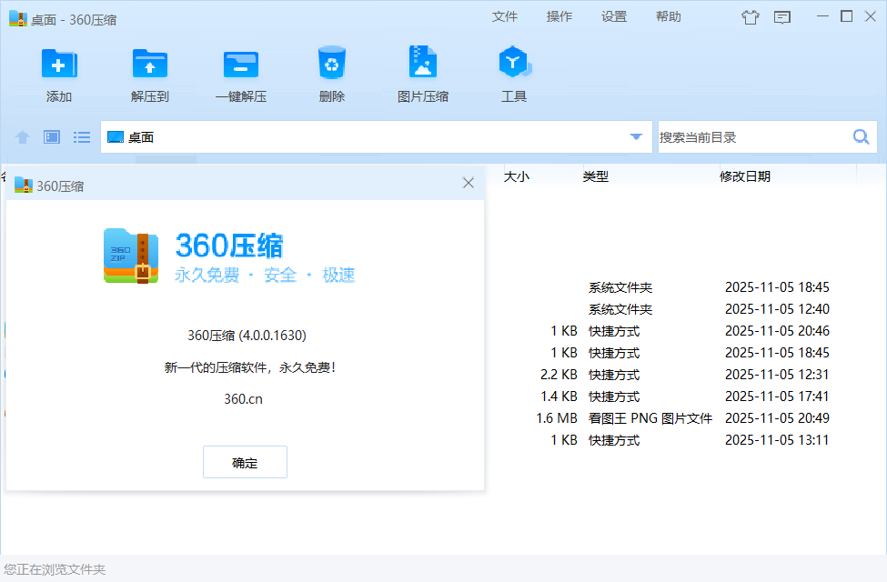Click the up-level navigation arrow icon
The width and height of the screenshot is (887, 582).
[x=21, y=136]
